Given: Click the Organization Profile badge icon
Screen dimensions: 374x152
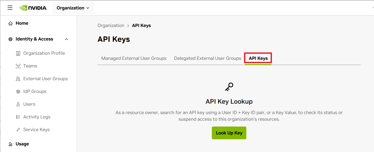Looking at the screenshot, I should 18,53.
